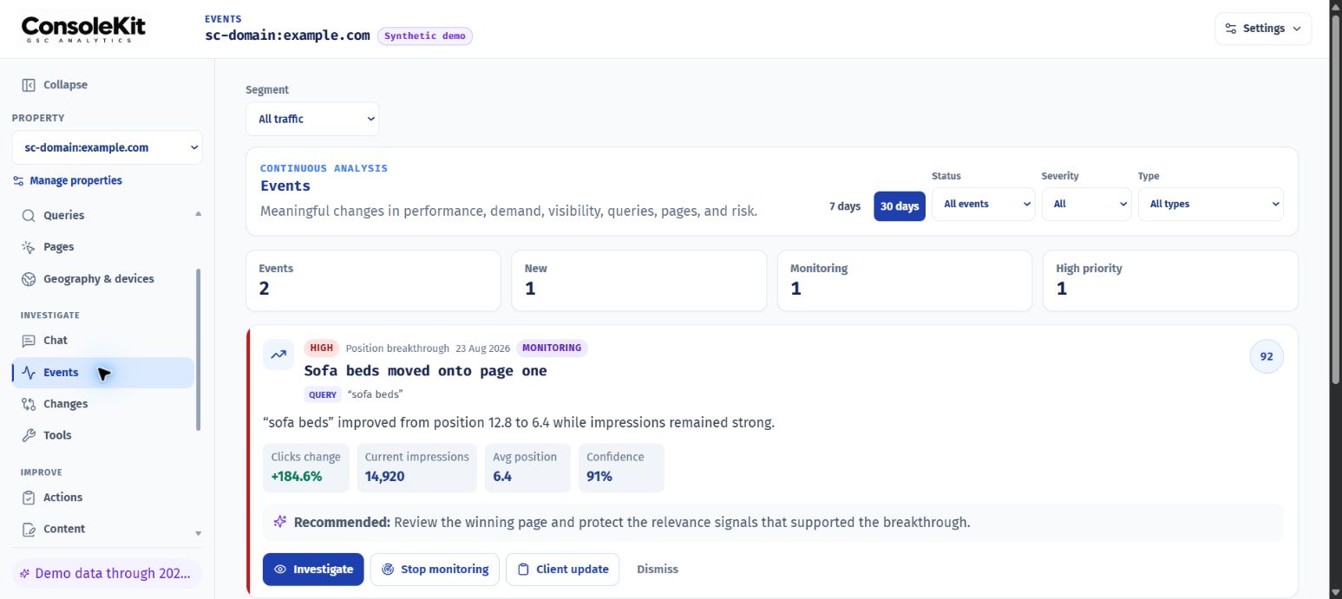The image size is (1342, 599).
Task: Click the radar icon in Stop monitoring
Action: [388, 570]
